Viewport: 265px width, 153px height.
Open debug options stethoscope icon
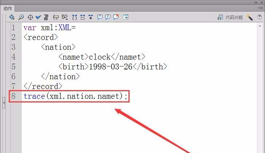coord(65,17)
